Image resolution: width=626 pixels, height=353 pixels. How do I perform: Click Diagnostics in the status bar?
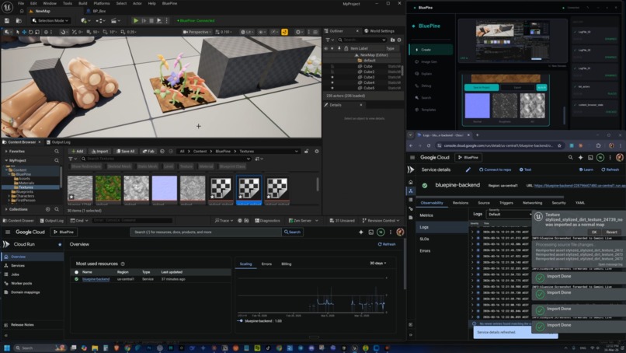267,220
